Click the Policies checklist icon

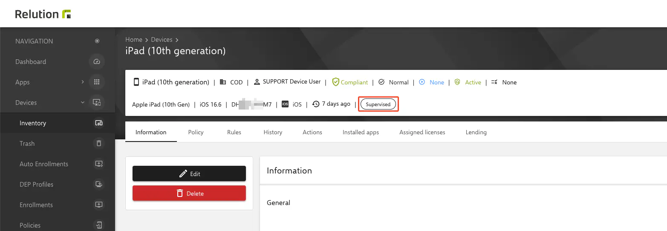click(98, 225)
